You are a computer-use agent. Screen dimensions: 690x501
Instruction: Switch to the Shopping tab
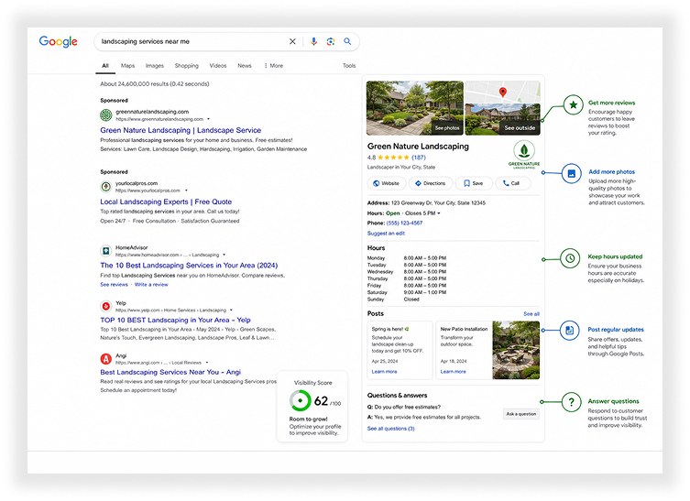(x=187, y=66)
